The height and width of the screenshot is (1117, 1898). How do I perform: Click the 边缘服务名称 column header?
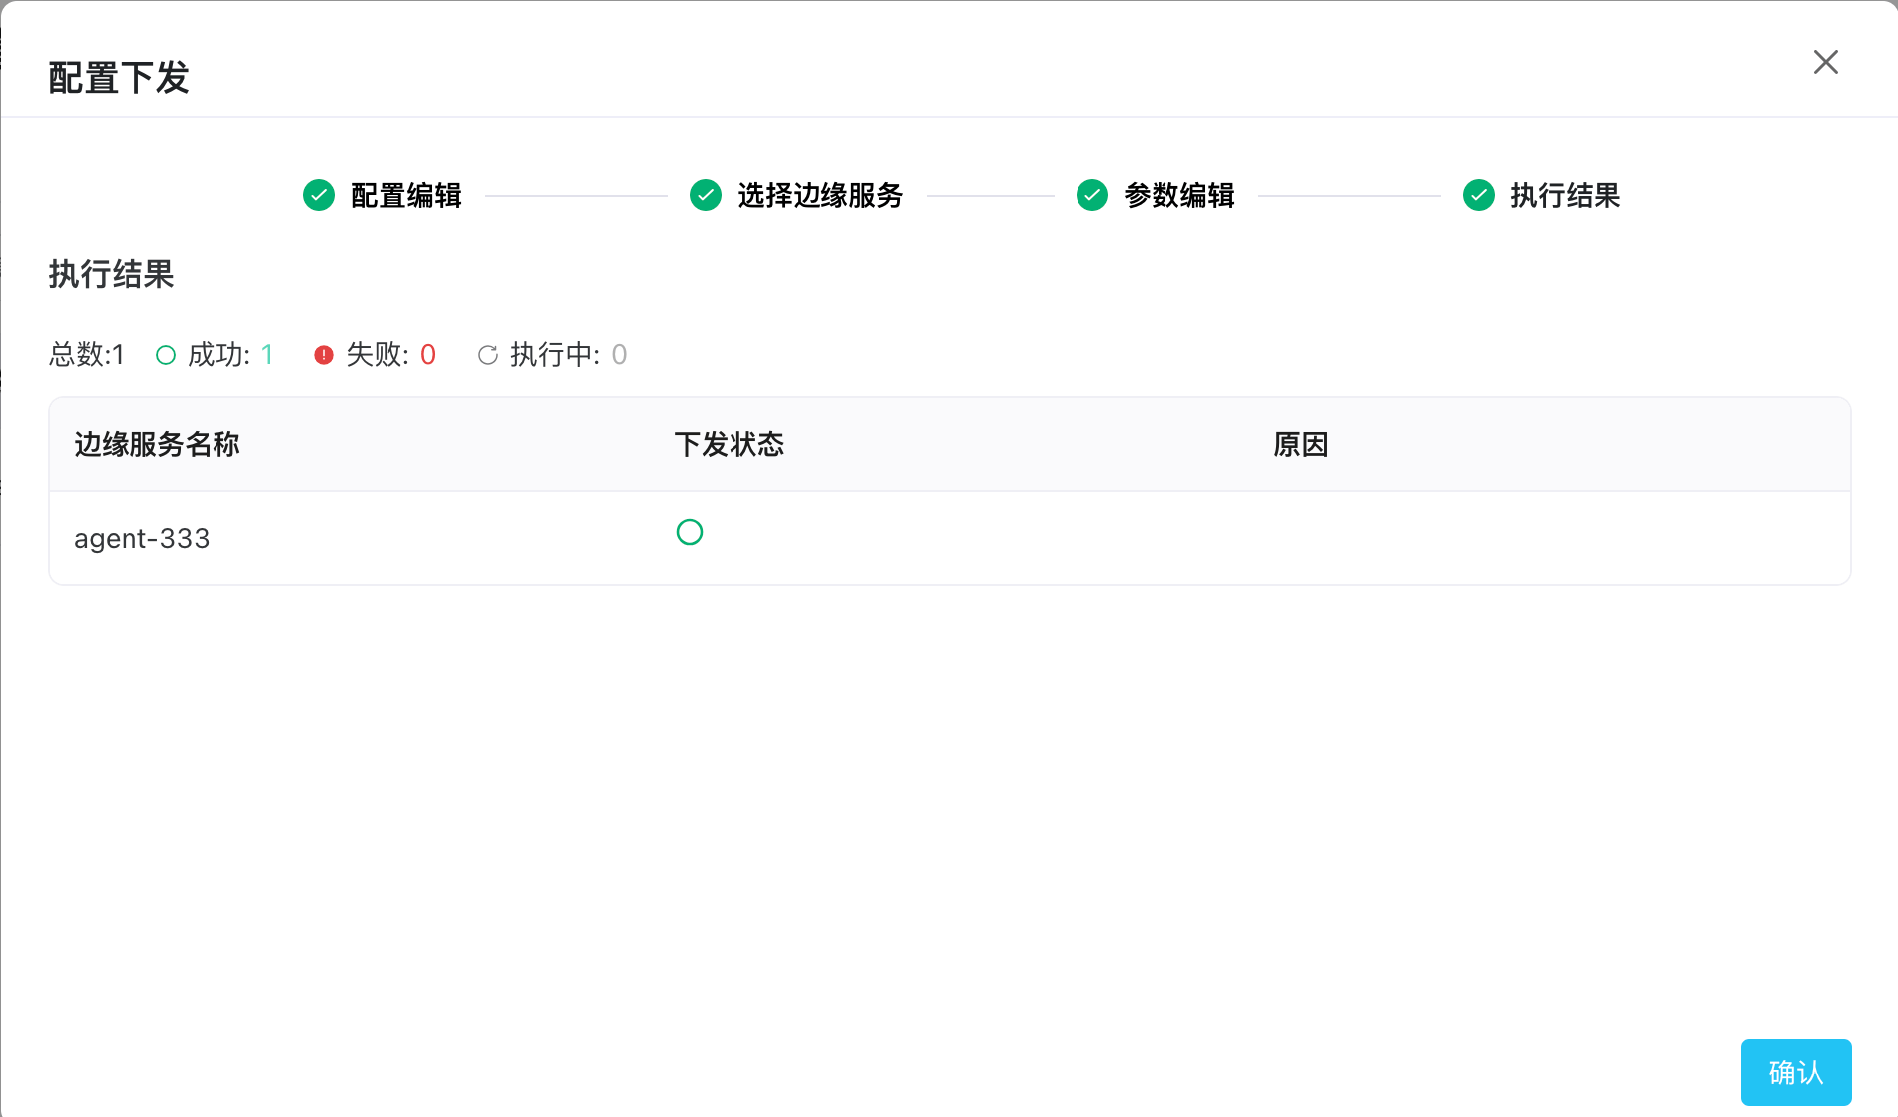click(x=157, y=444)
